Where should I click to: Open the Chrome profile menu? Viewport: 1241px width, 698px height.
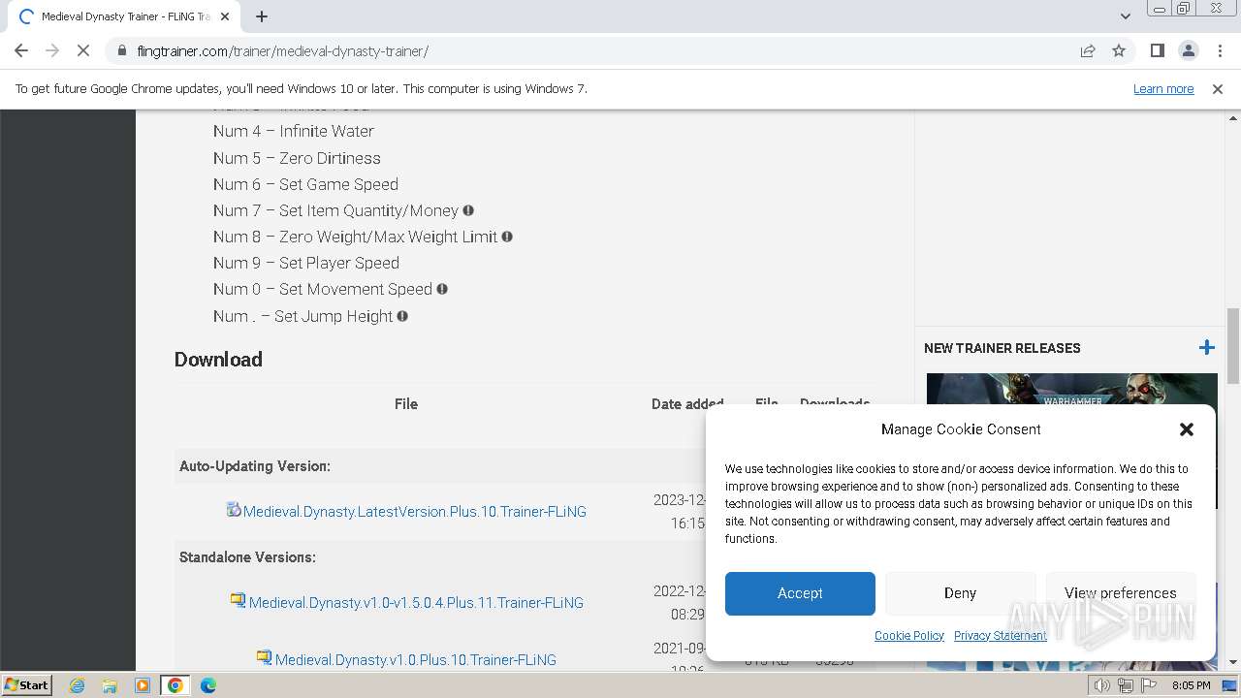[x=1188, y=50]
